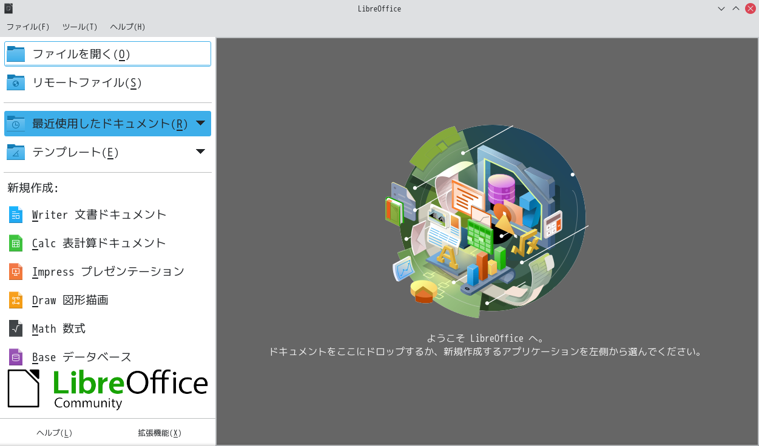Create a new Calc 表計算ドキュメント
The height and width of the screenshot is (446, 759).
coord(107,243)
